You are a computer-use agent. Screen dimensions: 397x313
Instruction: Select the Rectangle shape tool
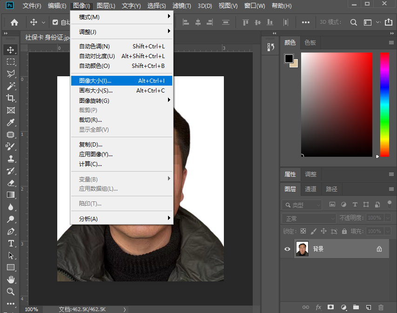tap(10, 267)
